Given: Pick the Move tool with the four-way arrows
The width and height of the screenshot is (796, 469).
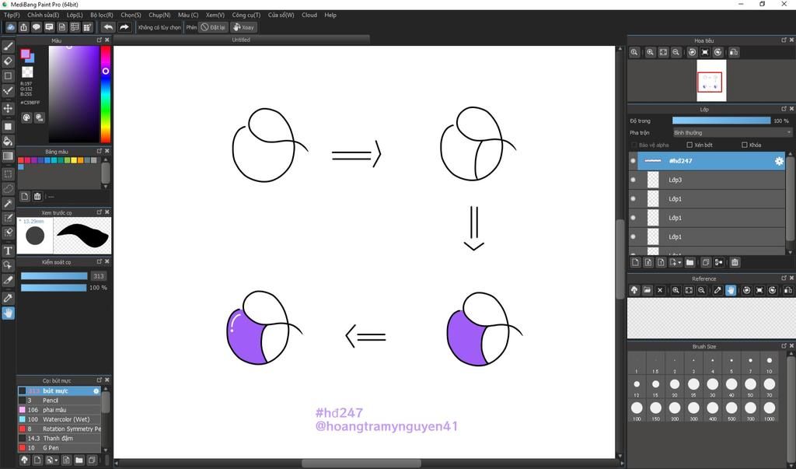Looking at the screenshot, I should click(x=8, y=108).
